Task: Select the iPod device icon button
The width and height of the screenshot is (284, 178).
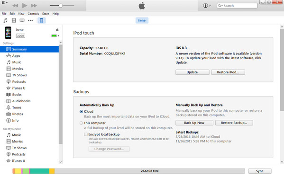Action: pos(41,20)
